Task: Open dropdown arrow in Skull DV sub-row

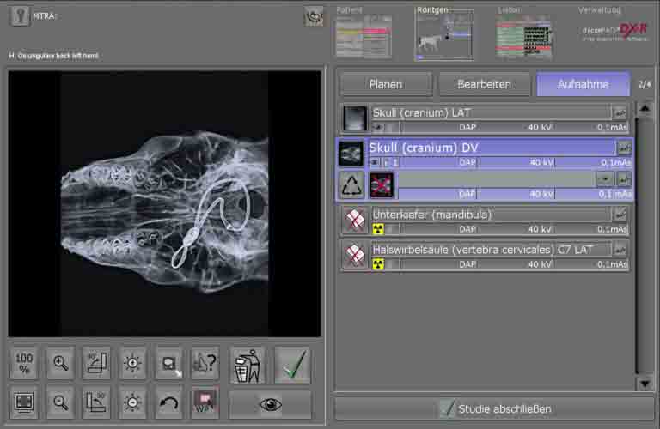Action: point(604,179)
